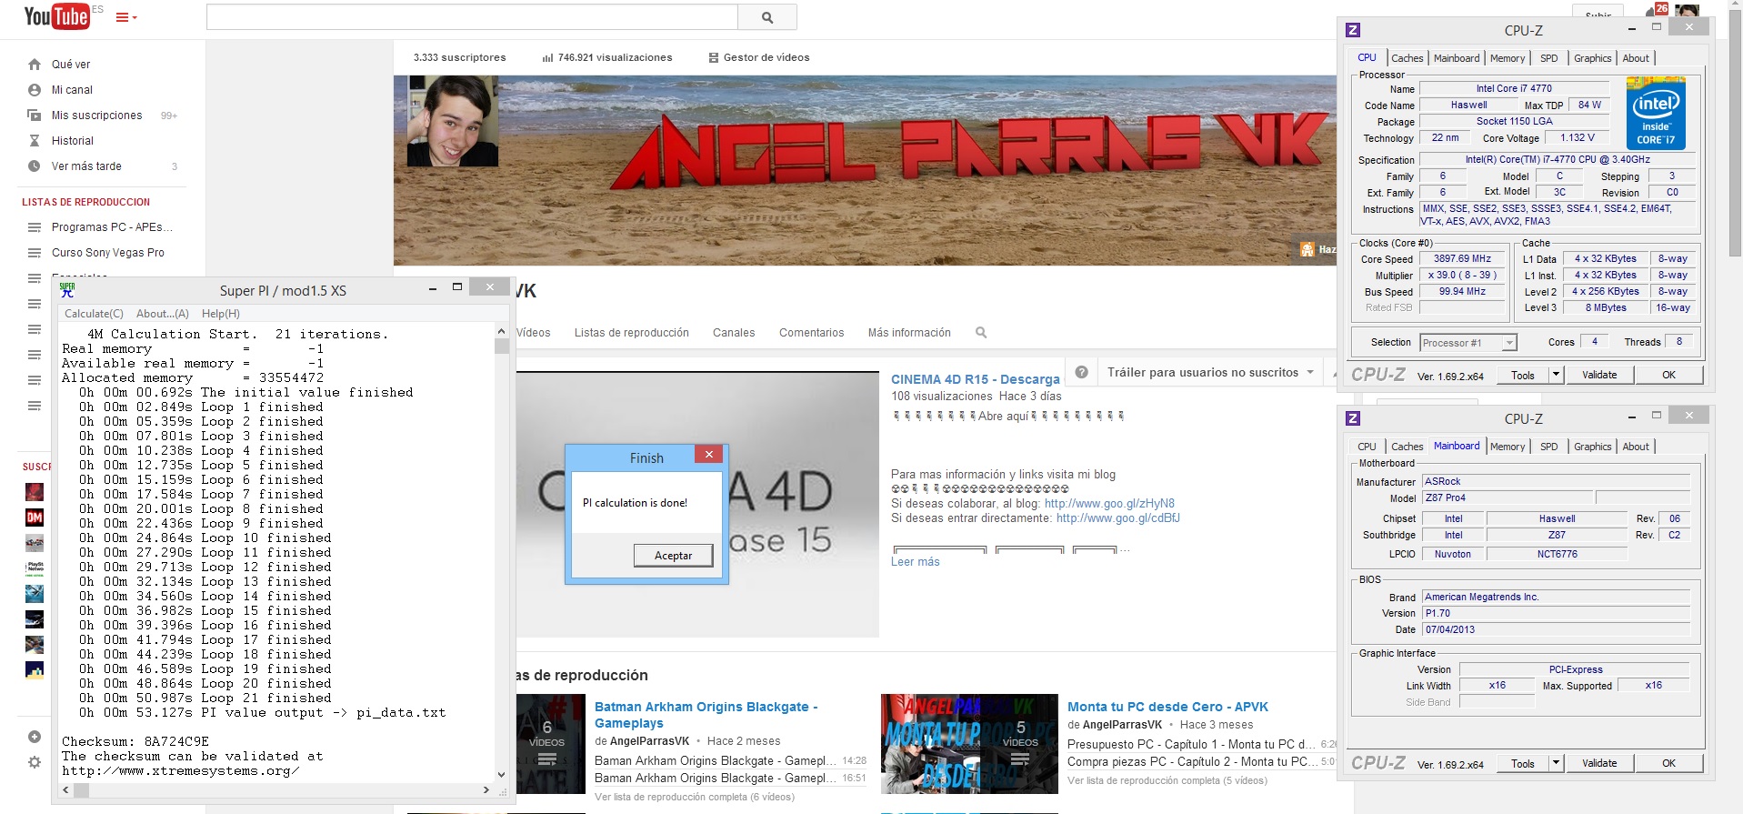The width and height of the screenshot is (1743, 814).
Task: Click Super PI vertical scrollbar down arrow
Action: coord(501,775)
